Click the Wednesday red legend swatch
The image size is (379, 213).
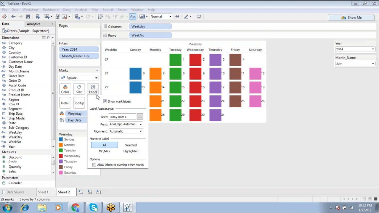(x=61, y=156)
